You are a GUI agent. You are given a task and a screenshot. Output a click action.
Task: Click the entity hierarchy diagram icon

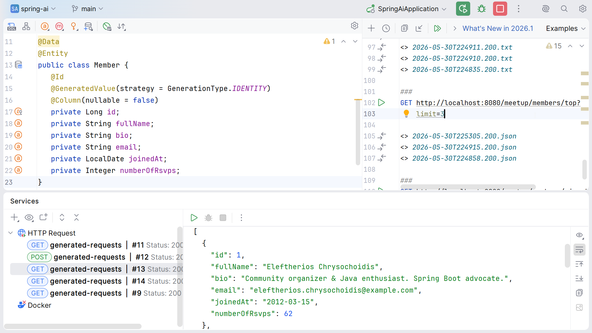point(26,27)
